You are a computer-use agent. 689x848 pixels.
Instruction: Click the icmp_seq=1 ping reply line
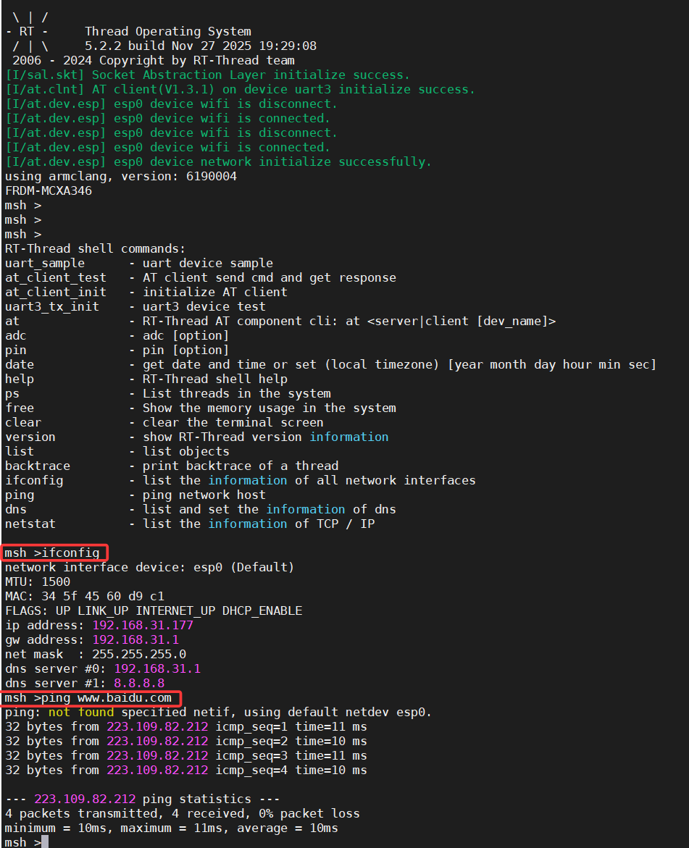click(x=185, y=726)
